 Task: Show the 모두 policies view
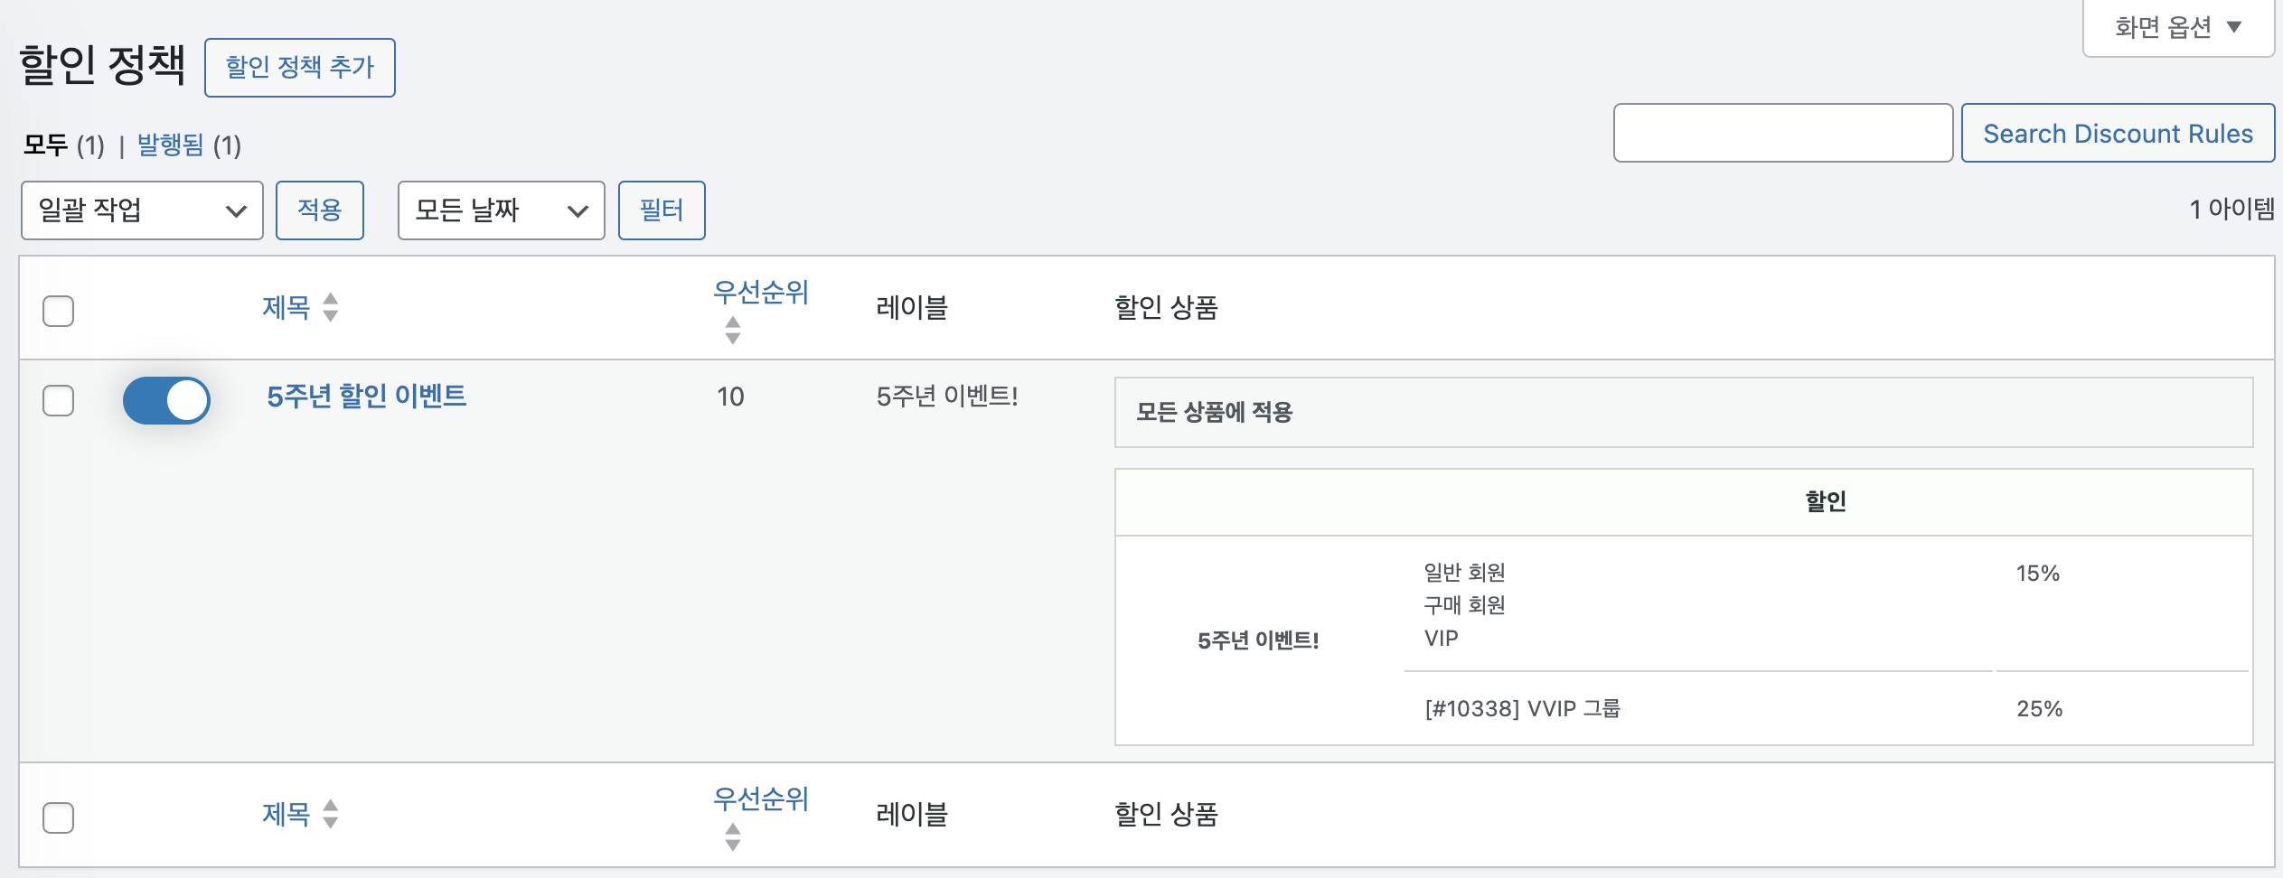tap(45, 145)
